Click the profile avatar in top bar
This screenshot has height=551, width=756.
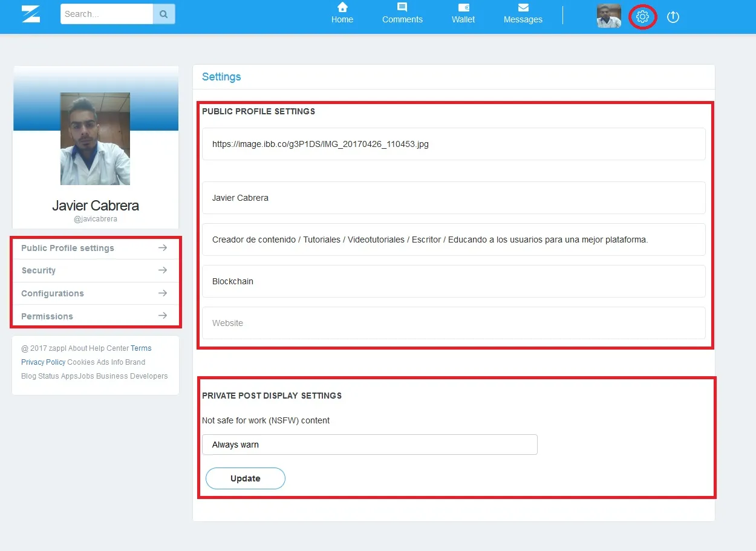tap(609, 16)
